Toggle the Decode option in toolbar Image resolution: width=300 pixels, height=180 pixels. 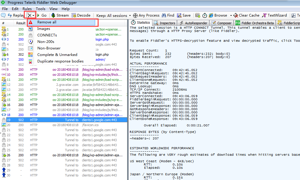81,15
